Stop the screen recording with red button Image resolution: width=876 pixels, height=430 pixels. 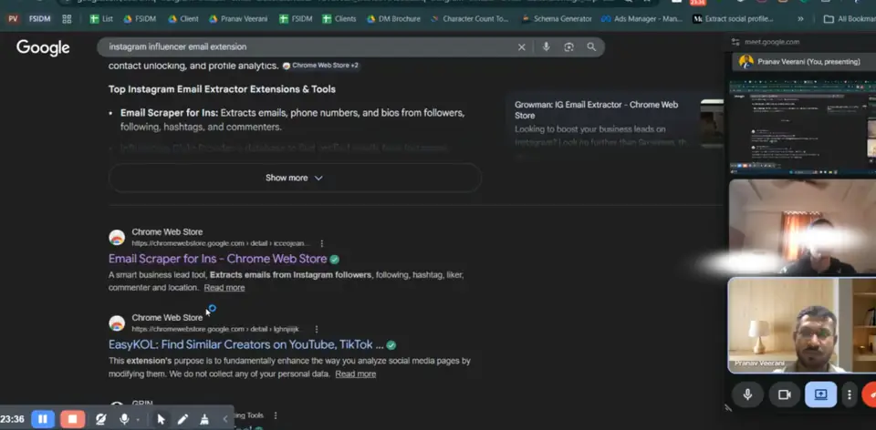73,419
